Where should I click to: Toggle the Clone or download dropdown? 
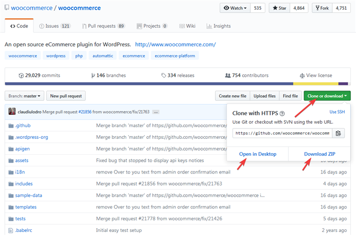[x=327, y=96]
